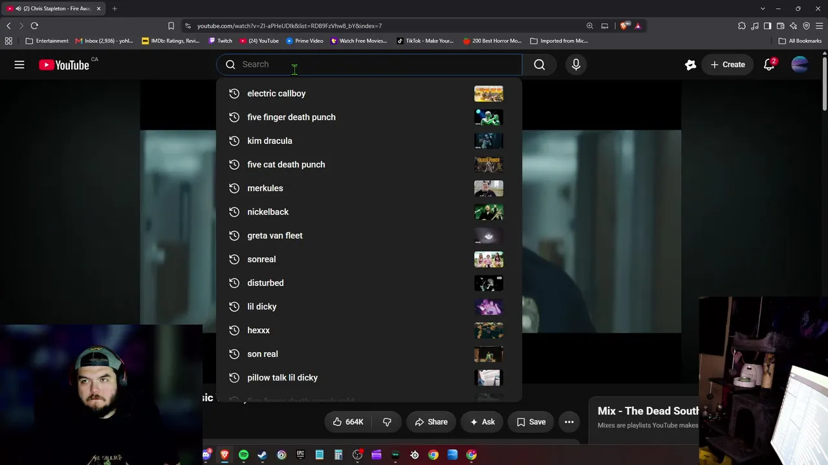The width and height of the screenshot is (828, 465).
Task: Open the Imported from Mic... bookmarks folder
Action: (559, 41)
